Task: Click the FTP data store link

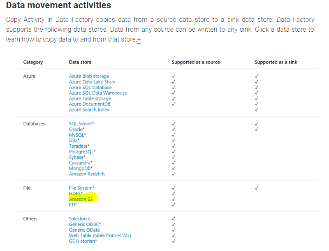Action: pos(73,205)
